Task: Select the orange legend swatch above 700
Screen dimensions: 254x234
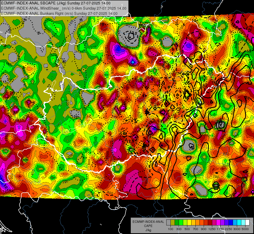Action: click(x=197, y=222)
